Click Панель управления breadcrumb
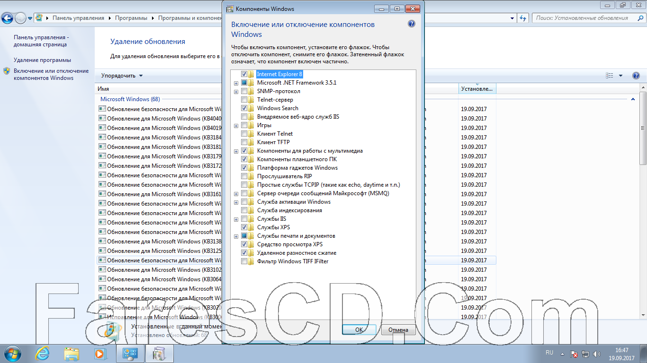Viewport: 647px width, 363px height. pos(78,18)
